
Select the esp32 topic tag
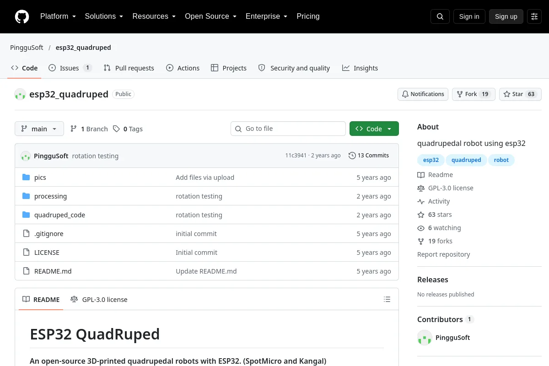pos(431,160)
